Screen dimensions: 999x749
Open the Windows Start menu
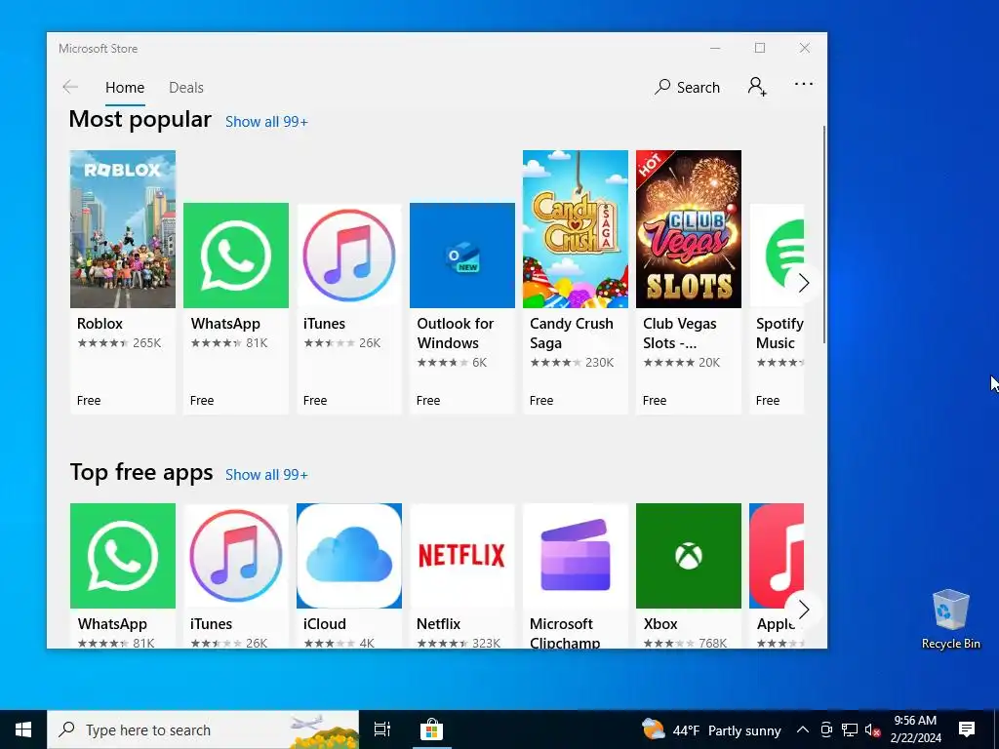pyautogui.click(x=23, y=729)
